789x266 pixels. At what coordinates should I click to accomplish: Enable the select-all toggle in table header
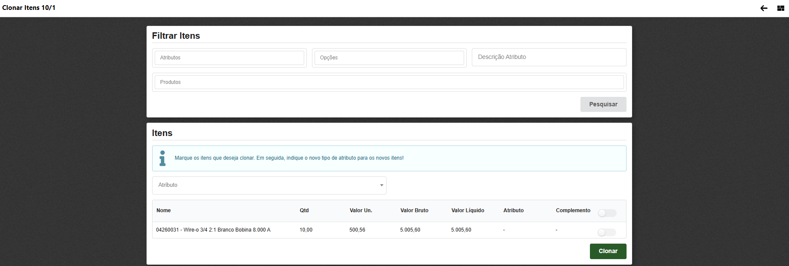pyautogui.click(x=607, y=213)
